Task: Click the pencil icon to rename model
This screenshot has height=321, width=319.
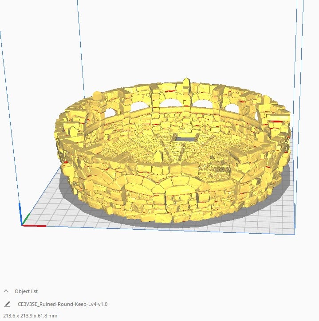Action: (7, 304)
